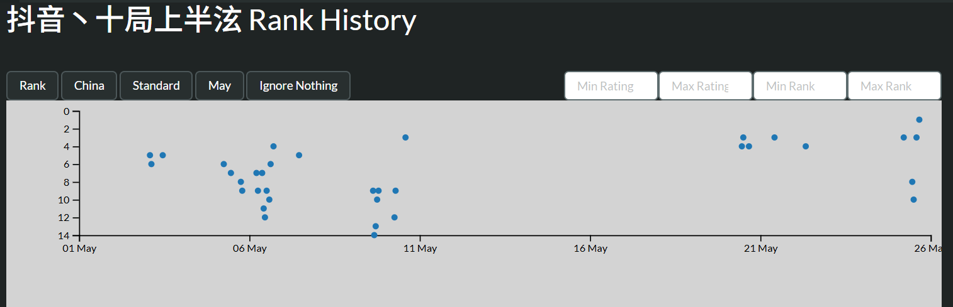The image size is (953, 307).
Task: Change the May month selector
Action: (x=220, y=86)
